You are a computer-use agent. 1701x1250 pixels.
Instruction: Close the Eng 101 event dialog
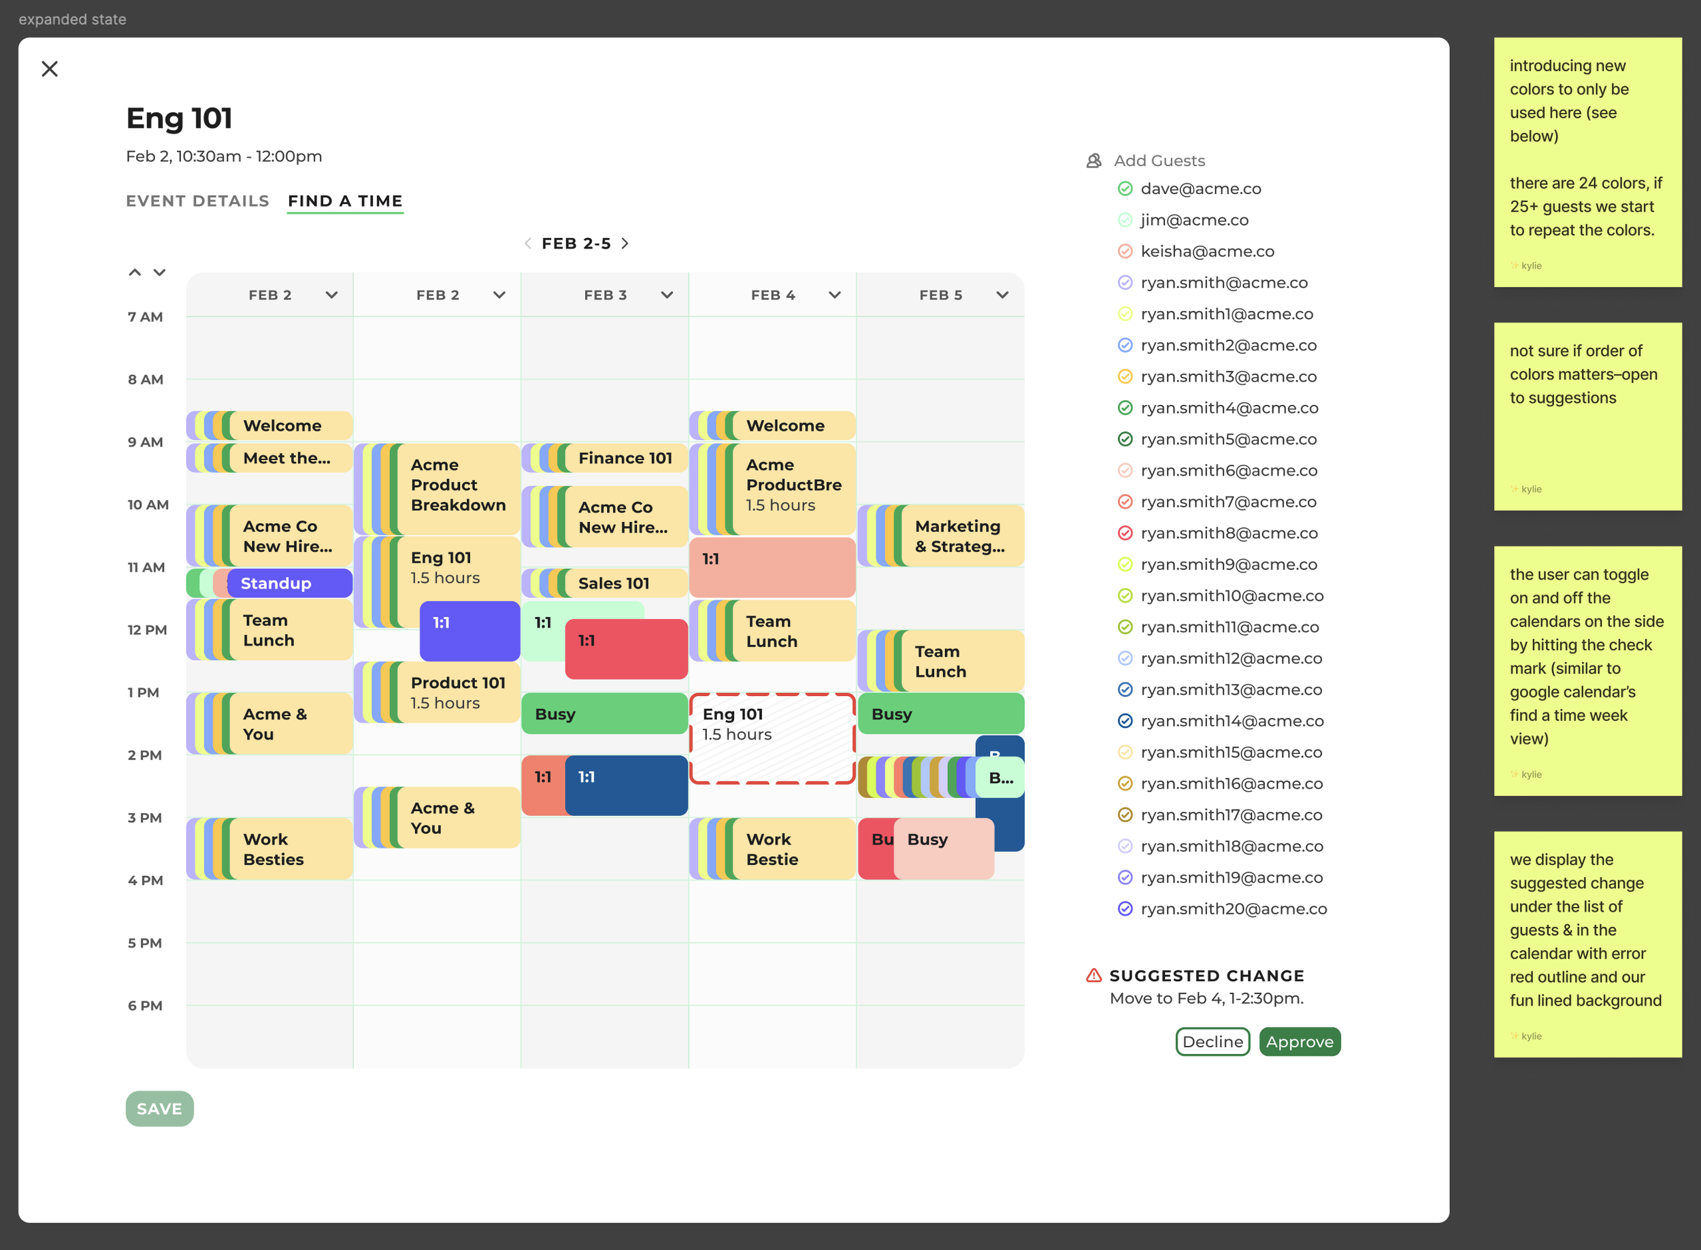50,69
